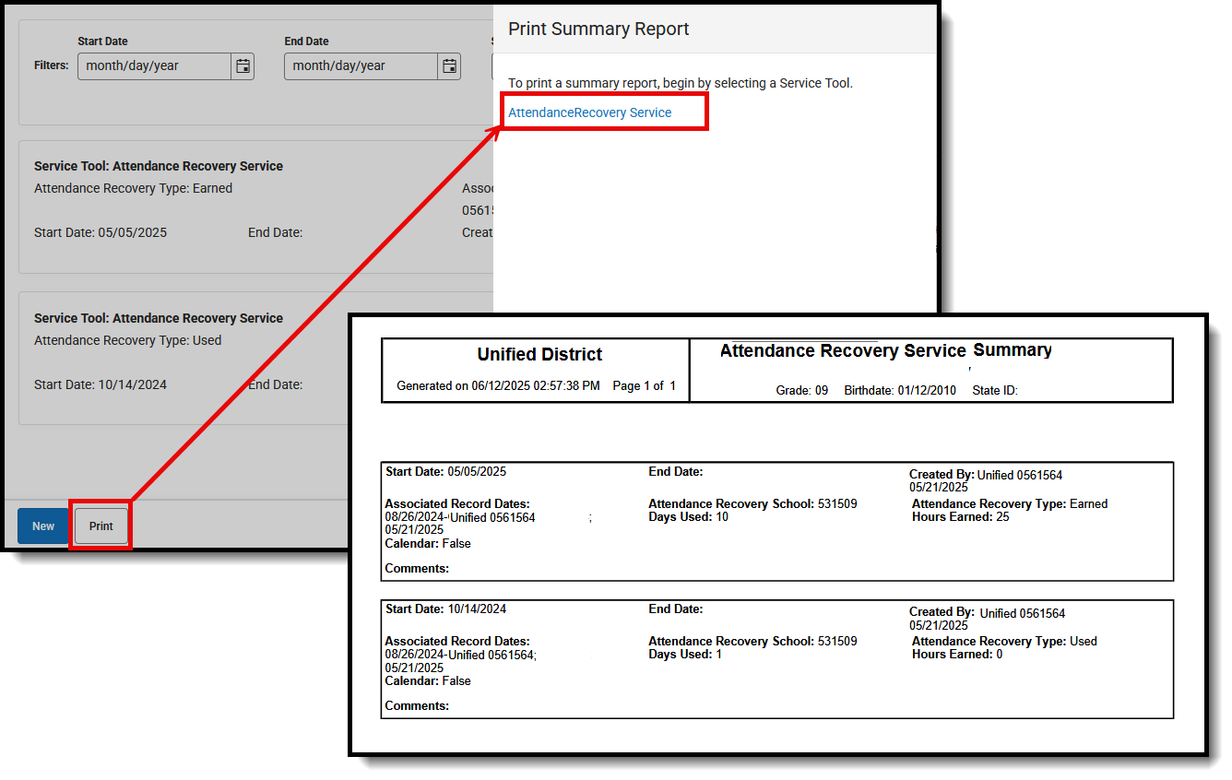Viewport: 1232px width, 780px height.
Task: Click the 'Page 1 of 1' text
Action: tap(645, 385)
